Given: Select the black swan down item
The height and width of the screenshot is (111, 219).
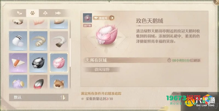Looking at the screenshot, I should [x=38, y=63].
